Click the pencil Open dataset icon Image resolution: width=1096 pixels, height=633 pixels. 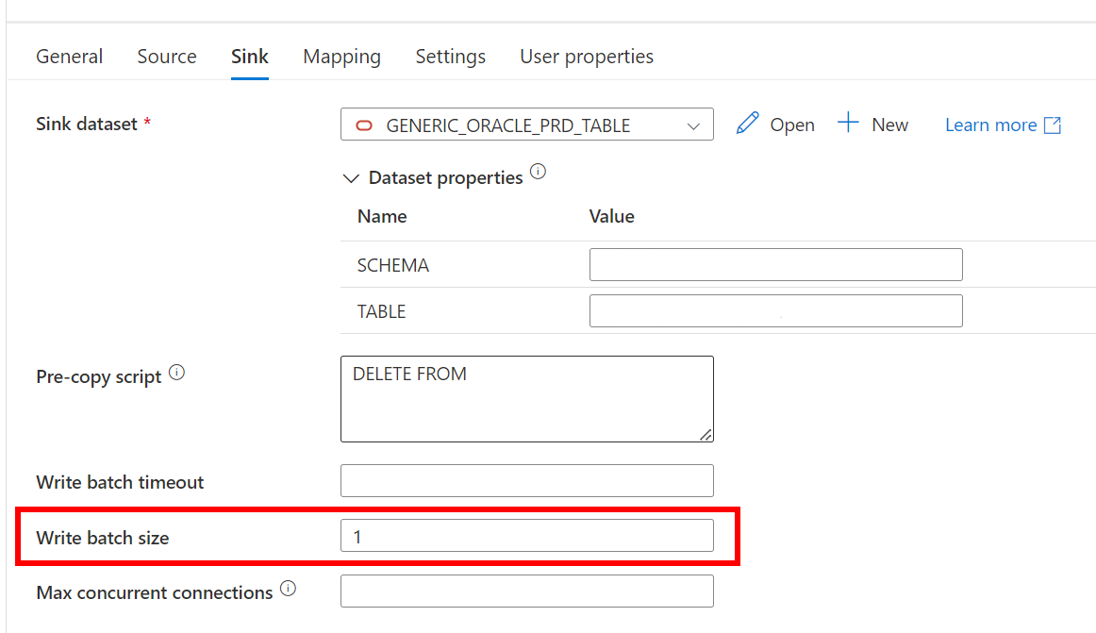(x=747, y=124)
